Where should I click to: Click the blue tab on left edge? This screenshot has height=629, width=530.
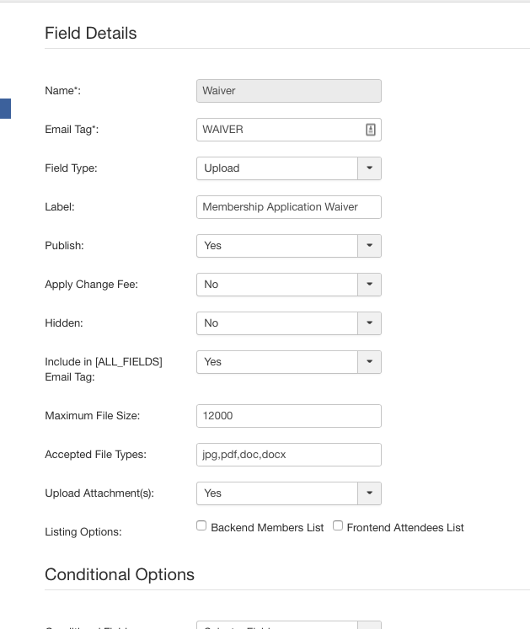[5, 109]
